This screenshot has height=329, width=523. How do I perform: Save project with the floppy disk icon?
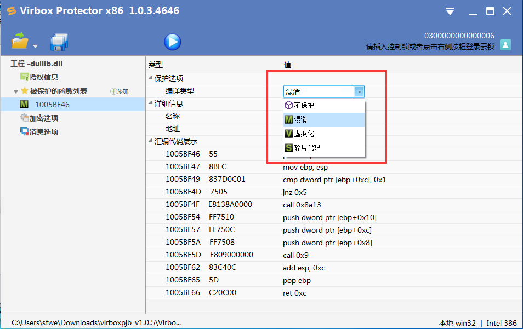tap(59, 42)
